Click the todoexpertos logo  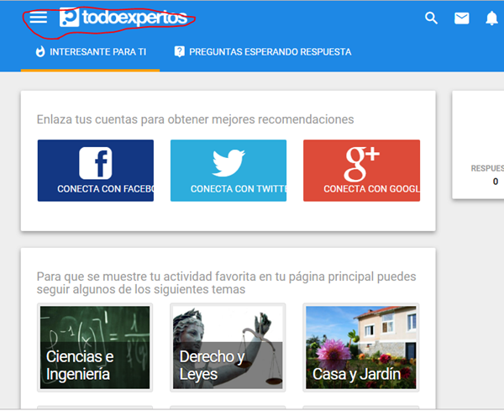pyautogui.click(x=123, y=18)
